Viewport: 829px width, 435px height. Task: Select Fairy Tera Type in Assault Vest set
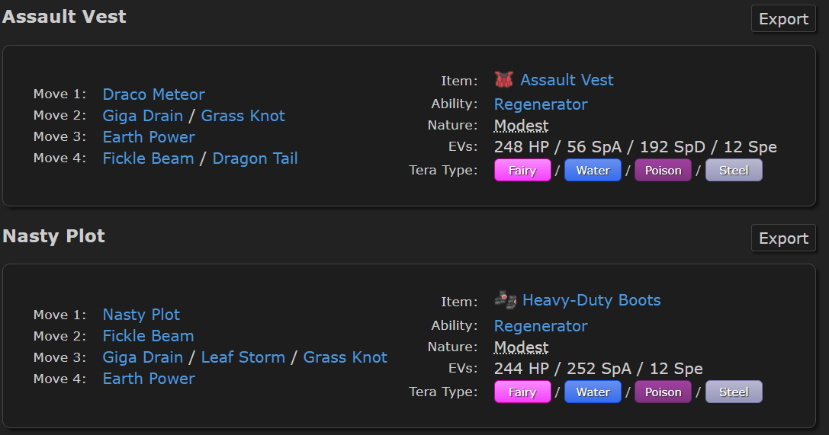coord(522,171)
